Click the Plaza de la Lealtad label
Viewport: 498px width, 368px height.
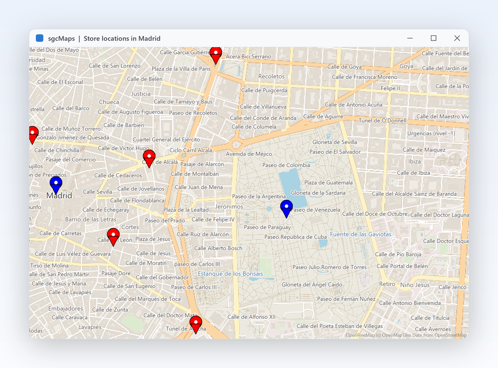coord(186,210)
